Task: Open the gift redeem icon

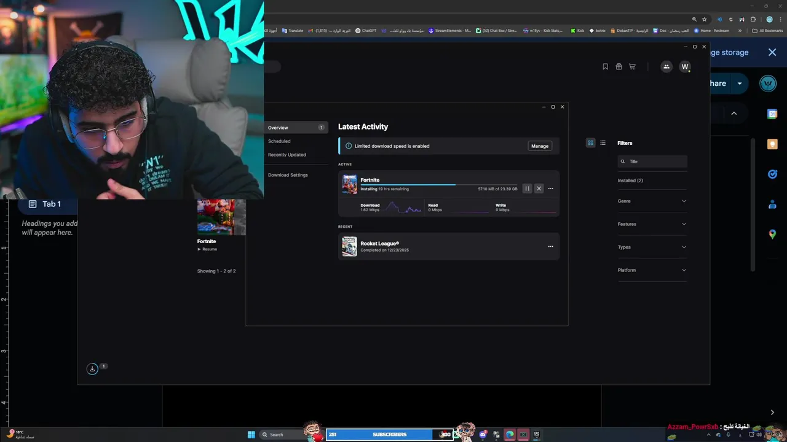Action: click(619, 67)
